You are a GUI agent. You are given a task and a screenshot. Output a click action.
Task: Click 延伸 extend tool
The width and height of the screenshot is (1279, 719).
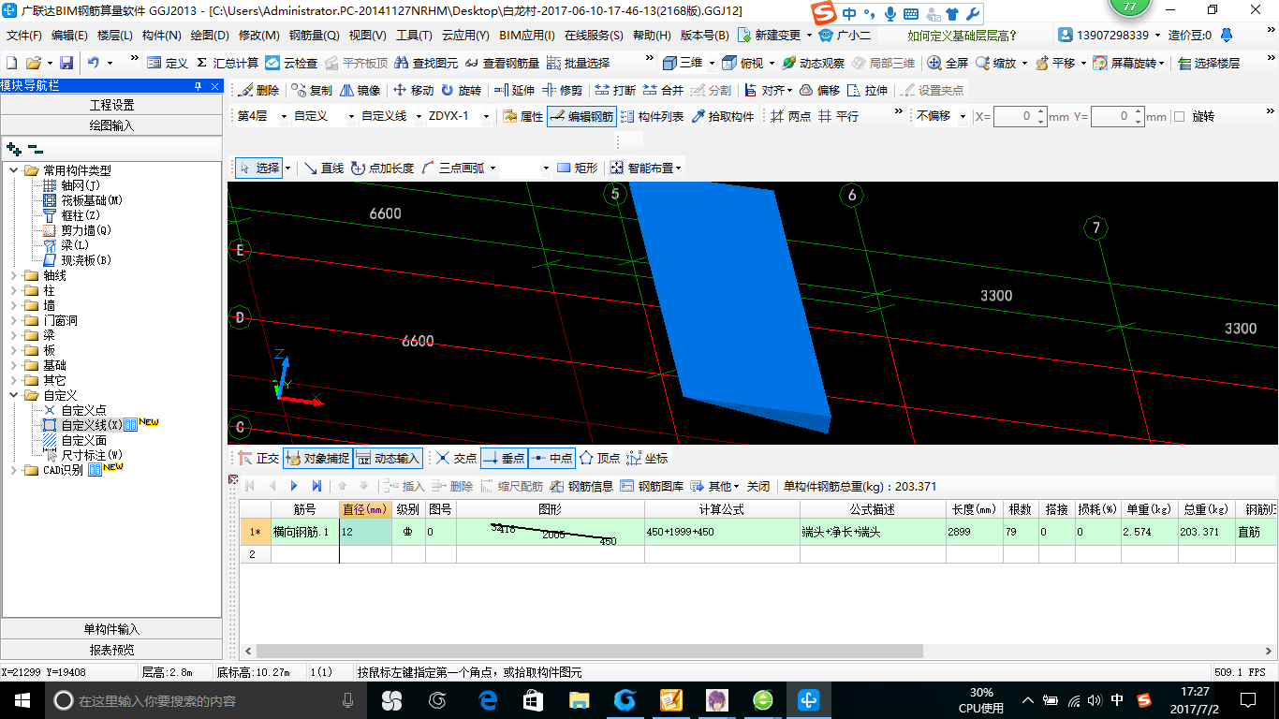(514, 90)
